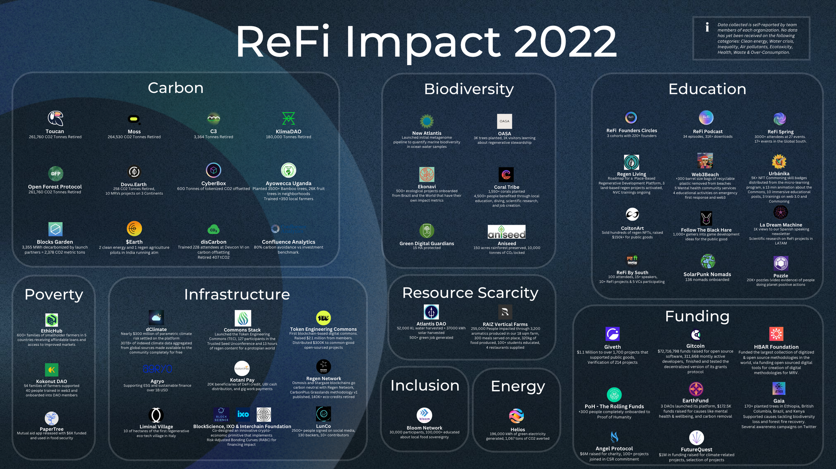Screen dimensions: 836x469
Task: Click the KlimaDAO green logo
Action: 288,119
